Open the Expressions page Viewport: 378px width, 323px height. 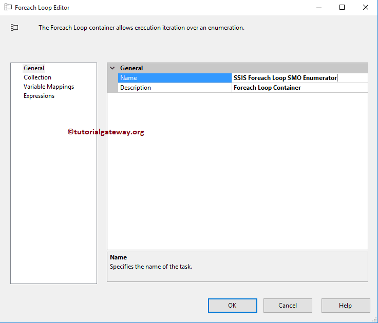39,96
